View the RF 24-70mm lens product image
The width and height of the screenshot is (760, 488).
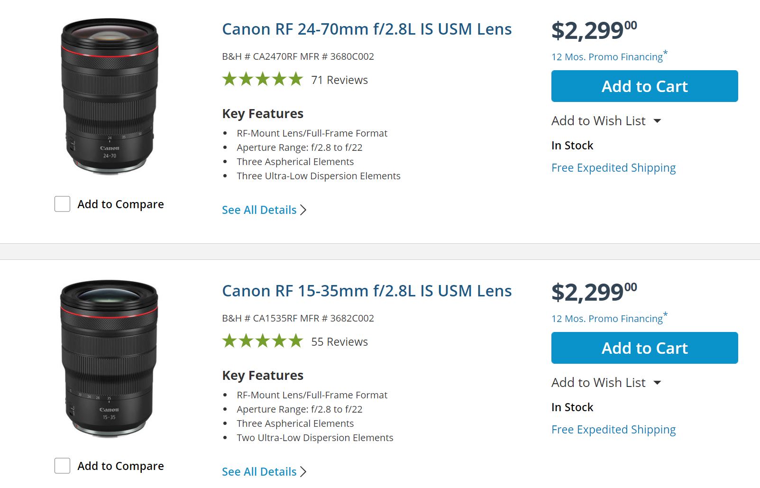point(110,97)
